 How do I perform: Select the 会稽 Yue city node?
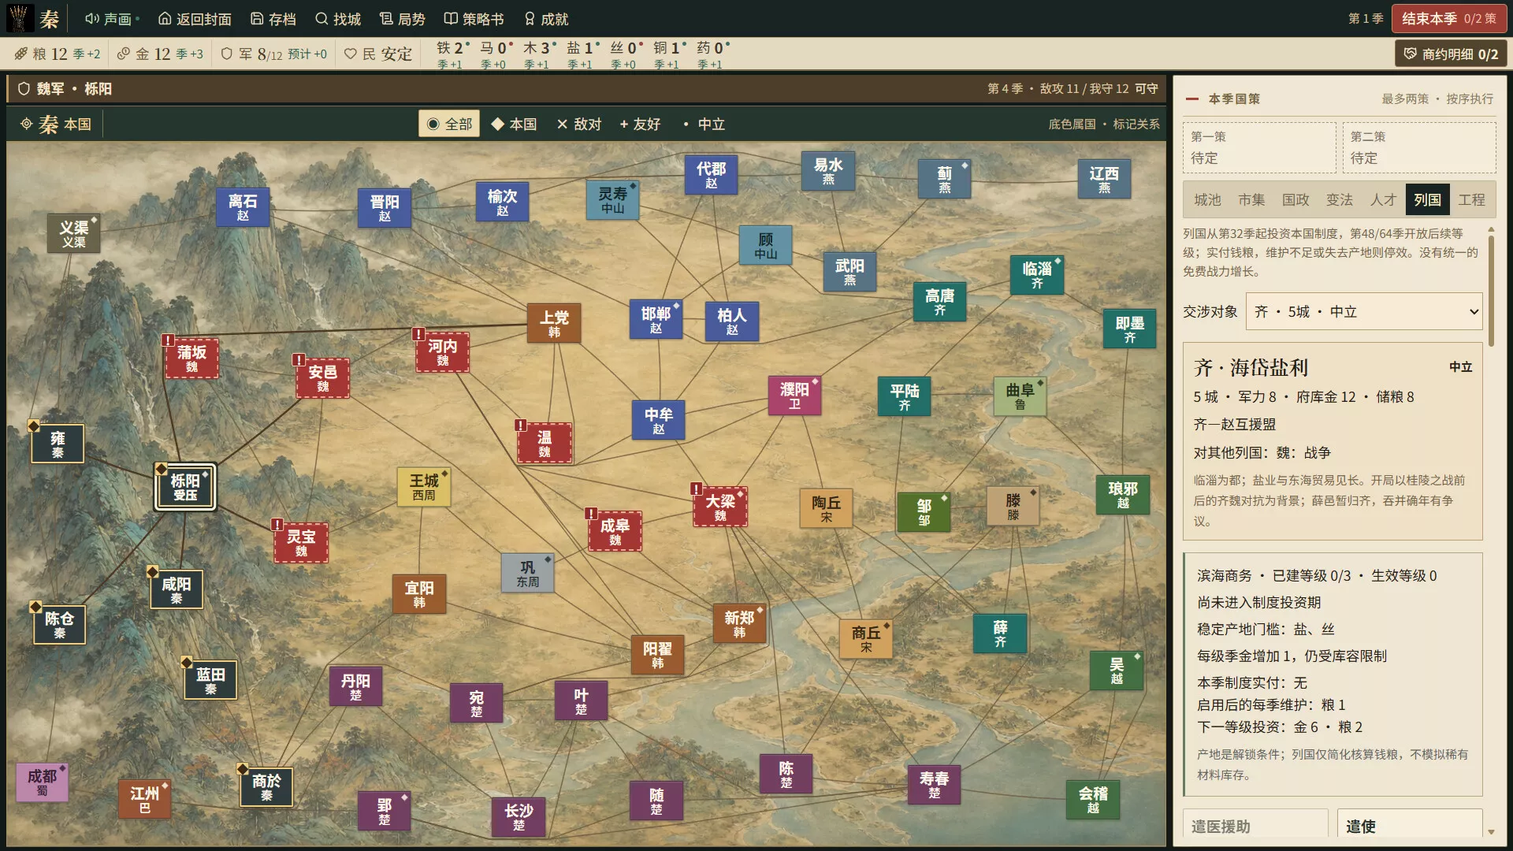point(1093,800)
